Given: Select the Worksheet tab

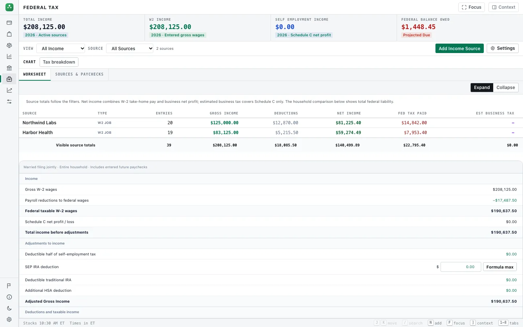Looking at the screenshot, I should 35,74.
